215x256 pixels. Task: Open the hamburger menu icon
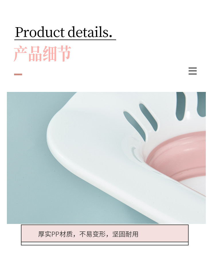[x=193, y=71]
